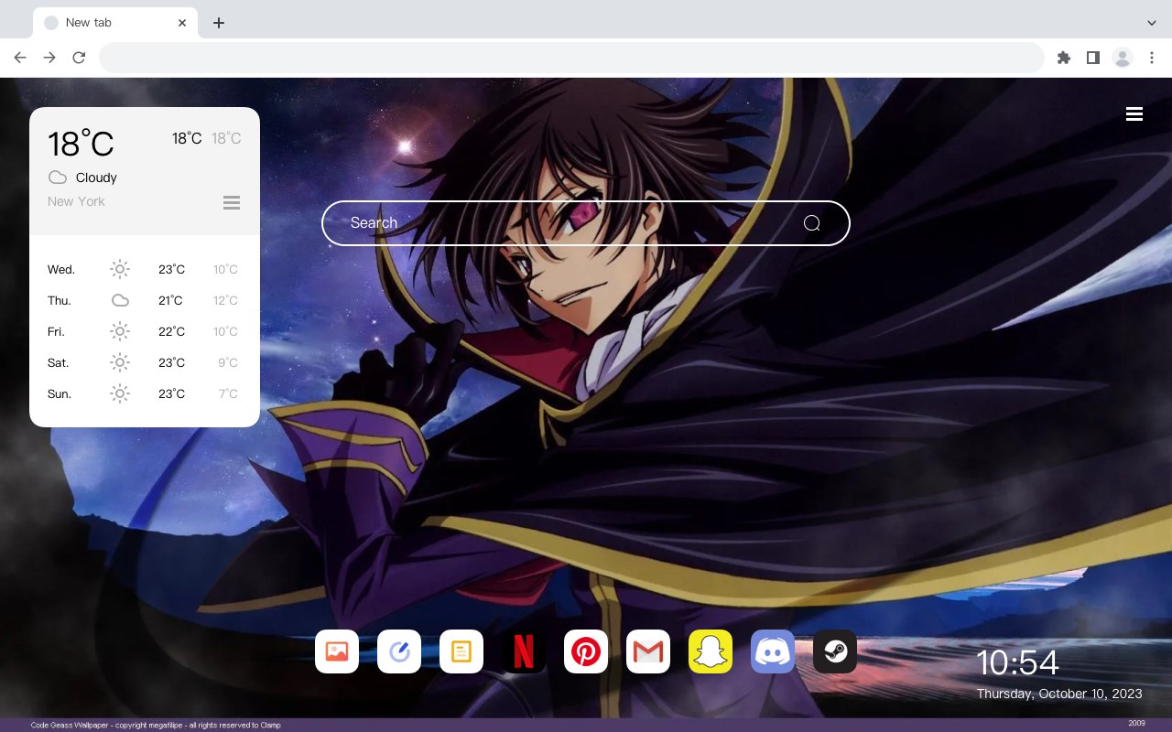
Task: Select the Fri. forecast row label
Action: click(x=56, y=331)
